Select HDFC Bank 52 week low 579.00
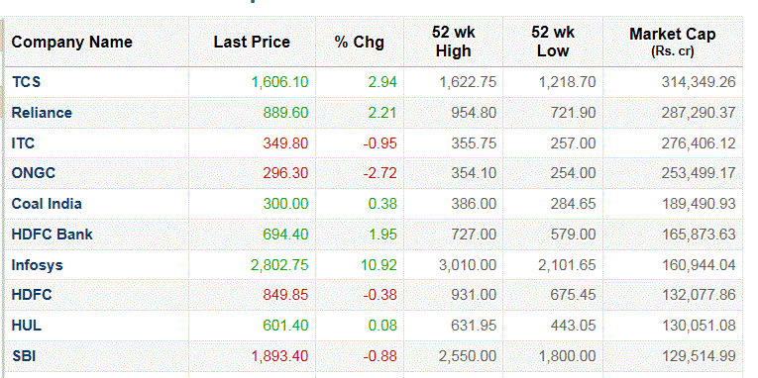Image resolution: width=758 pixels, height=378 pixels. pyautogui.click(x=574, y=235)
